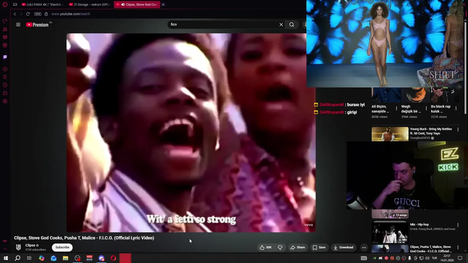Launch Copilot from the taskbar
The height and width of the screenshot is (263, 468).
[42, 258]
